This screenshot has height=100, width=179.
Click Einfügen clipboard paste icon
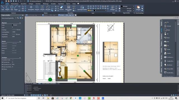[x=138, y=8]
